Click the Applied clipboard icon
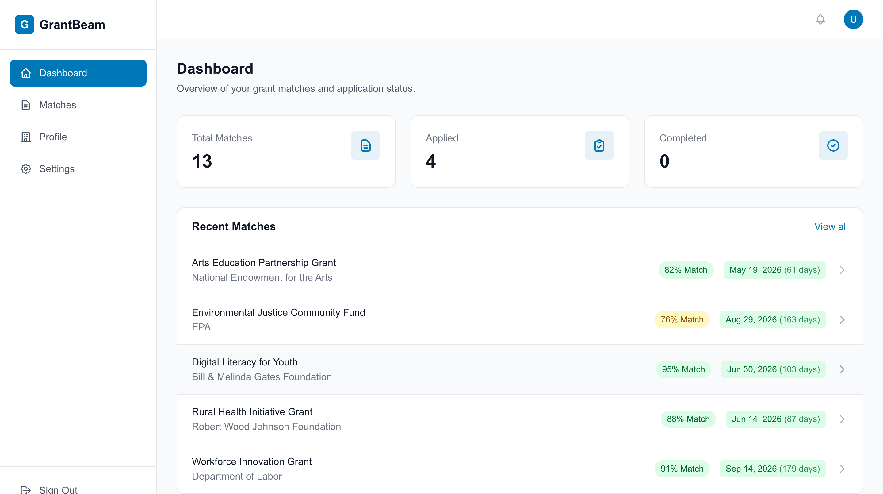 point(599,145)
